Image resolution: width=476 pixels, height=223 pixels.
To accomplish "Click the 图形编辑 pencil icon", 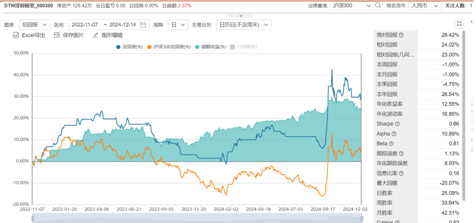I will (x=96, y=35).
